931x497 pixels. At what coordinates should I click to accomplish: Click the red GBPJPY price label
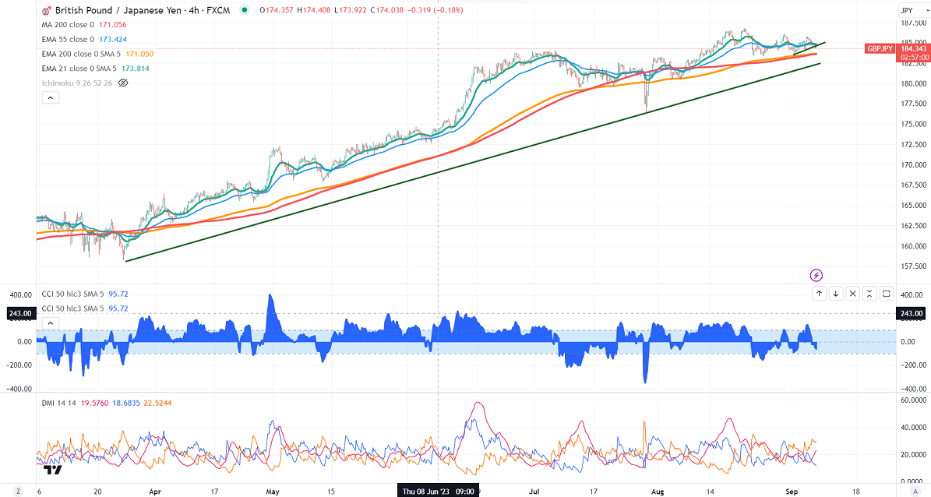pyautogui.click(x=880, y=49)
